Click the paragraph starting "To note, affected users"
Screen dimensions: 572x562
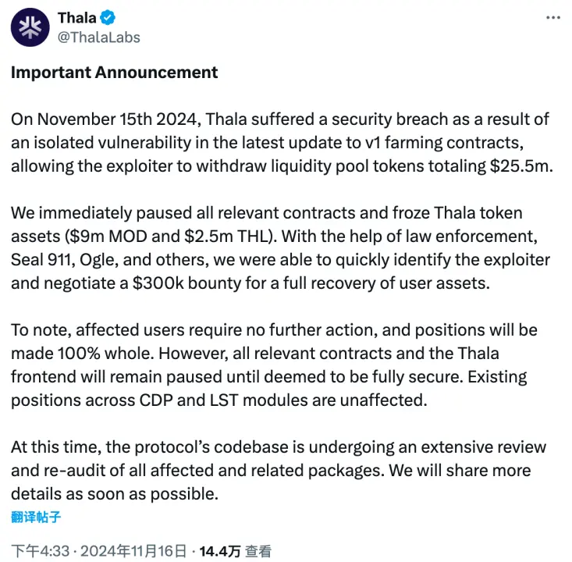[x=274, y=365]
